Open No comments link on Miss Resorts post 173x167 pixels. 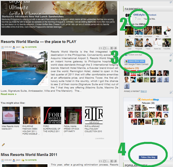(31, 160)
